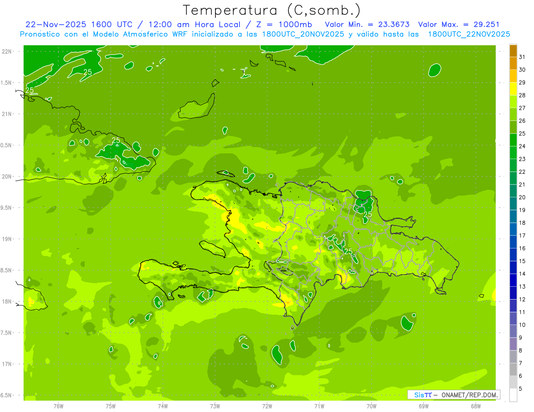Screen dimensions: 534x412
Task: Click the "18N" latitude label
Action: click(x=7, y=301)
